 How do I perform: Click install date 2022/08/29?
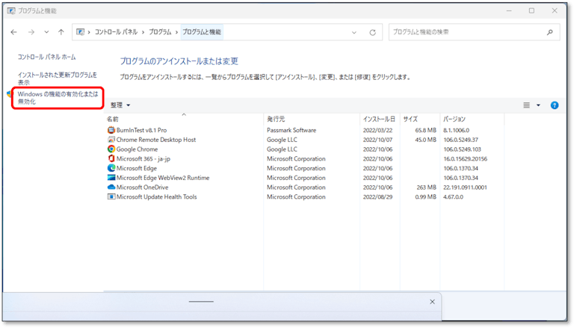pos(377,197)
